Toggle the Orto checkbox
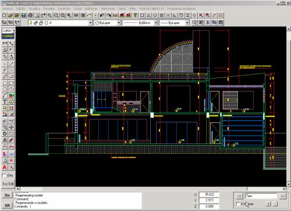 3,175
